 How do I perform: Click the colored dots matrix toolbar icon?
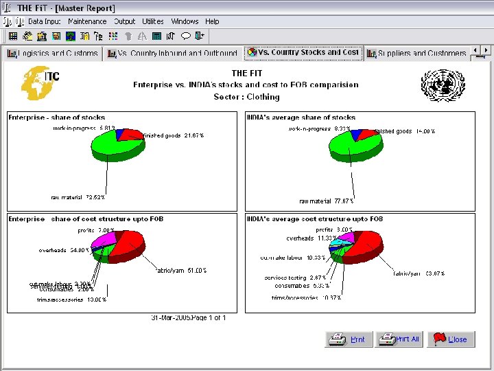point(113,36)
